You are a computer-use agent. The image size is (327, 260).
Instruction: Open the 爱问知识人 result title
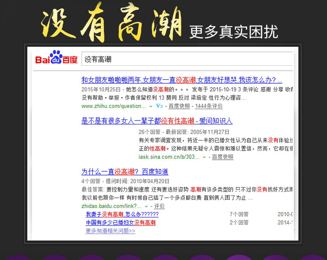coord(157,121)
